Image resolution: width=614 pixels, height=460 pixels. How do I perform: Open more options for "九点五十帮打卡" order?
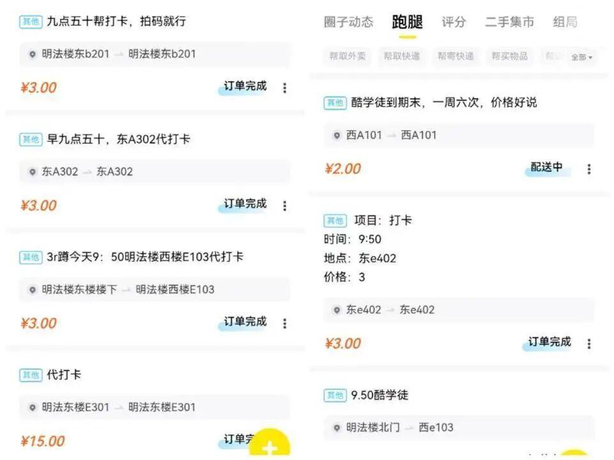284,88
